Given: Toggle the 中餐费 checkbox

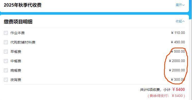Looking at the screenshot, I should coord(6,61).
